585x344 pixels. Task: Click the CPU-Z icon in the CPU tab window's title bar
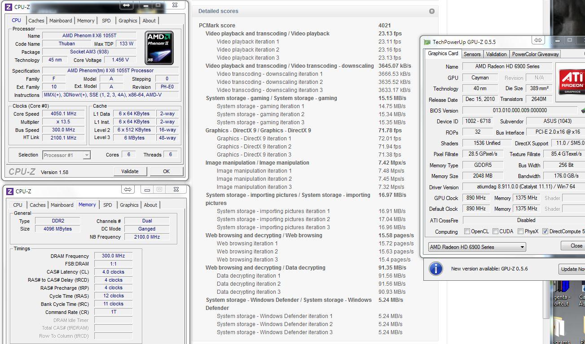9,7
